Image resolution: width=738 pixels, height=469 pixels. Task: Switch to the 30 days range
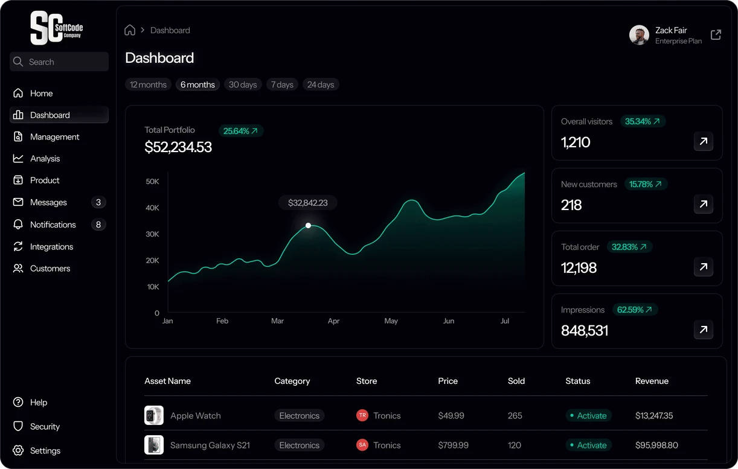coord(243,85)
